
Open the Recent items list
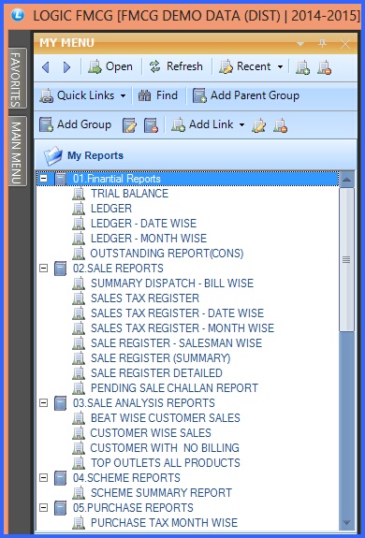245,66
